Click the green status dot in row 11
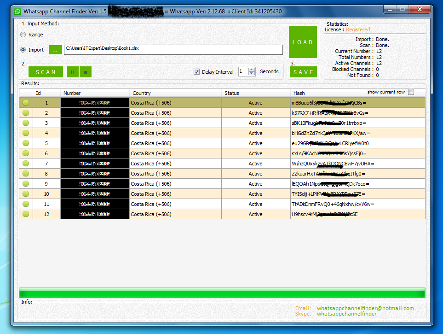The width and height of the screenshot is (443, 334). (x=26, y=204)
